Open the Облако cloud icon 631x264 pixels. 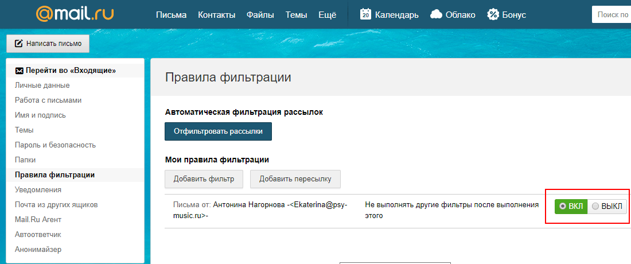[436, 15]
